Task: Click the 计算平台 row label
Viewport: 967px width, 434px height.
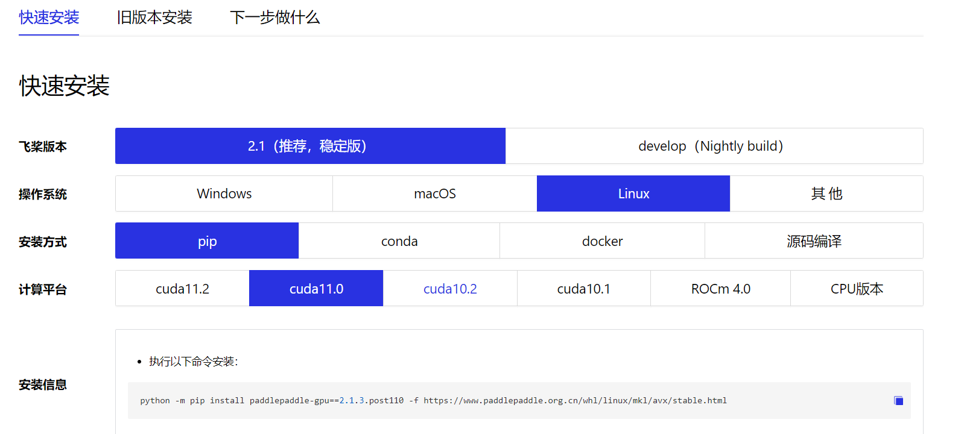Action: pyautogui.click(x=43, y=289)
